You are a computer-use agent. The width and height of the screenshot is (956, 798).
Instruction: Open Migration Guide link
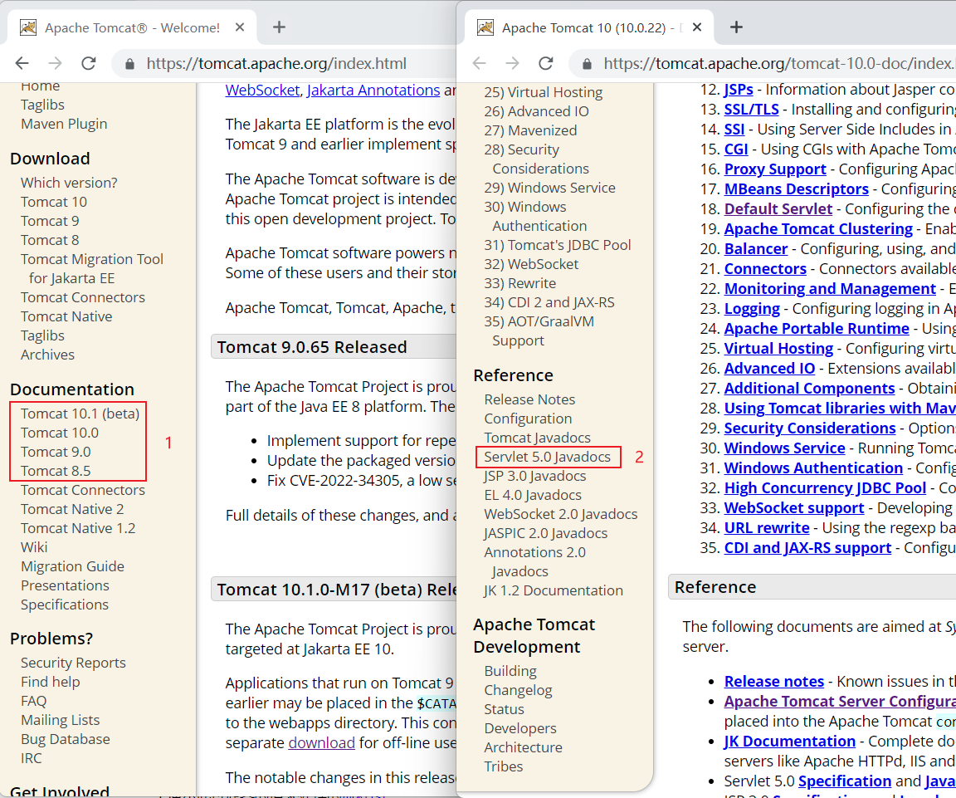[72, 566]
